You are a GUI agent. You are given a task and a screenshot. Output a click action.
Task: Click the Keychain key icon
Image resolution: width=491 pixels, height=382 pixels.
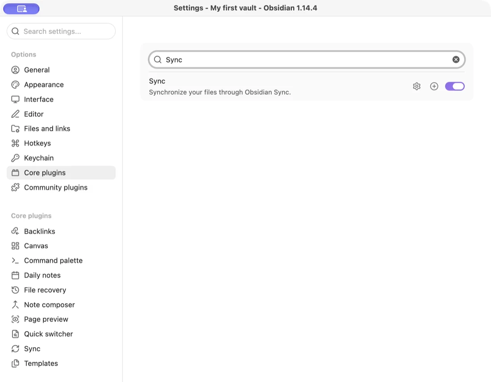[15, 158]
